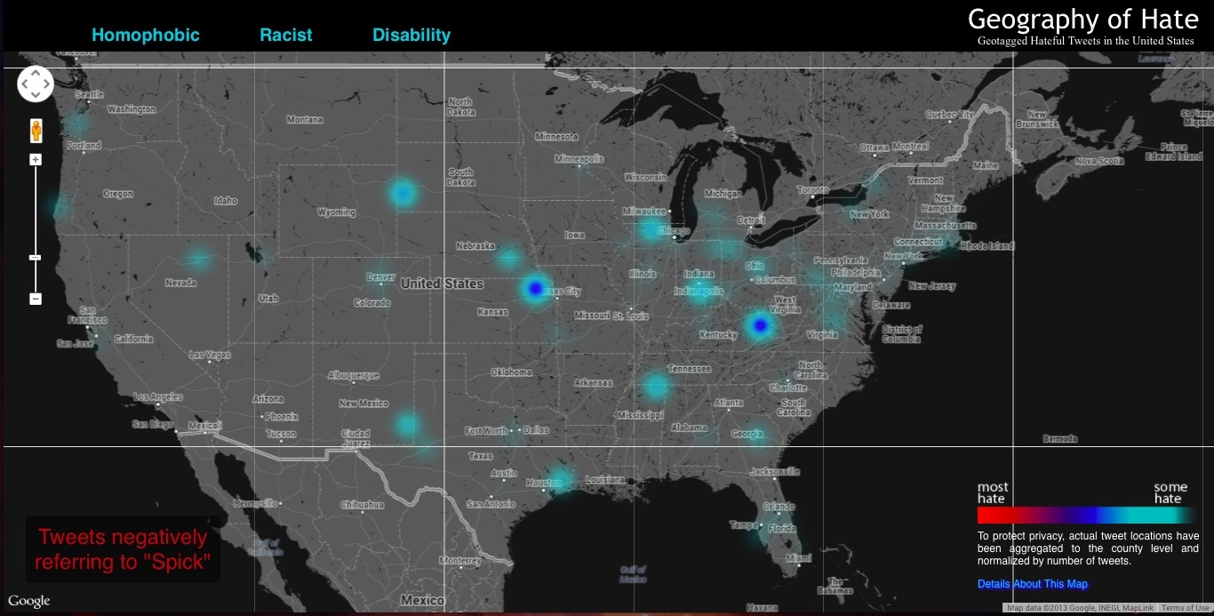Click the pan down arrow on map control

coord(36,94)
